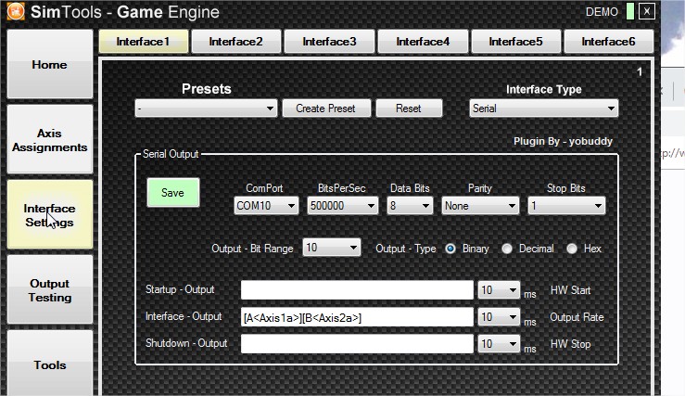Click the Interface - Output text field
685x396 pixels.
point(357,317)
